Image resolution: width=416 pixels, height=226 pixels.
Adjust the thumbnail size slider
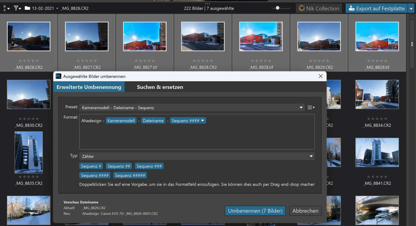click(x=278, y=8)
